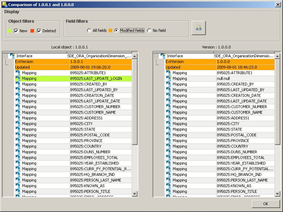
Task: Click mapping icon for right PERSON_TITLE row
Action: [x=169, y=191]
